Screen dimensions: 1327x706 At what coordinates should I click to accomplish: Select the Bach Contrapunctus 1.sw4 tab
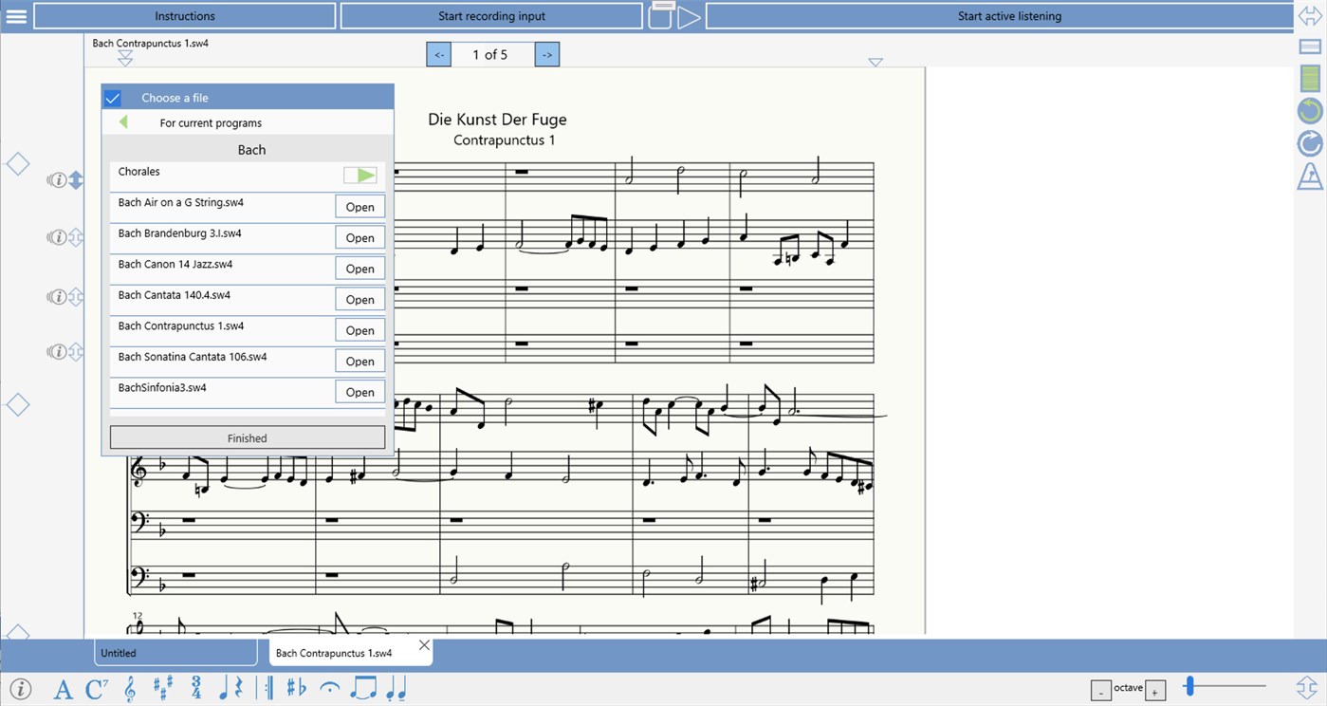tap(332, 653)
